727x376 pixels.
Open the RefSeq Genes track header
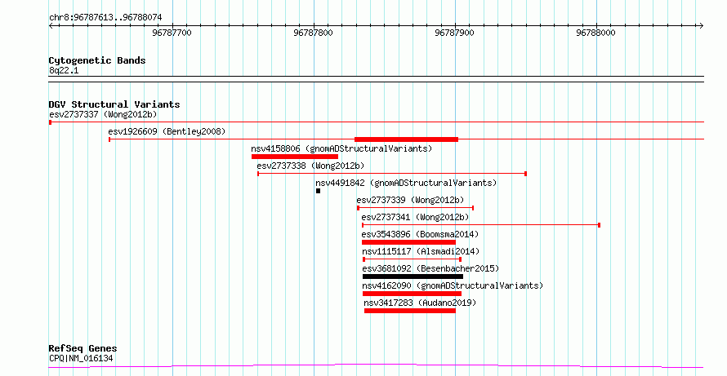[83, 348]
